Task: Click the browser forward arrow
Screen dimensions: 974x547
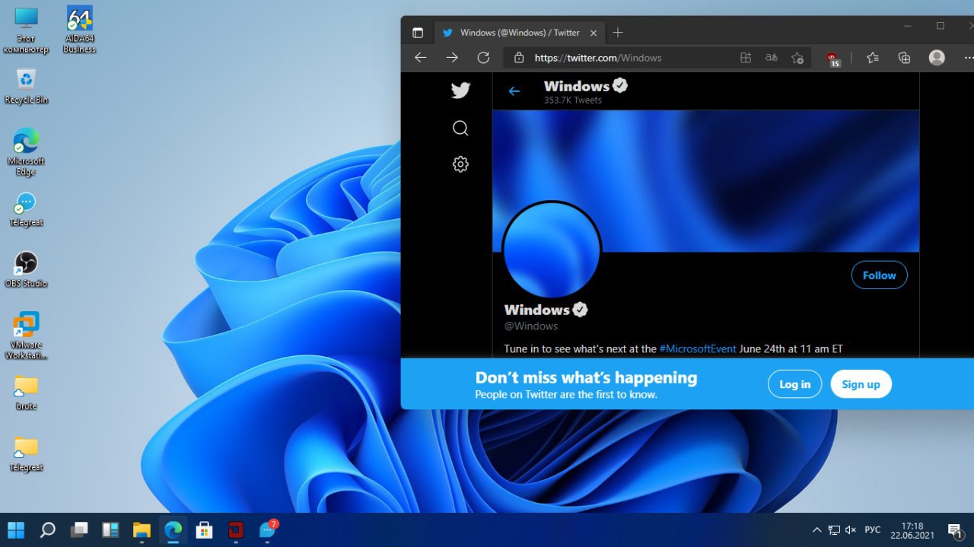Action: tap(452, 58)
